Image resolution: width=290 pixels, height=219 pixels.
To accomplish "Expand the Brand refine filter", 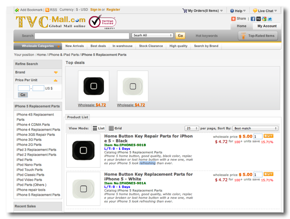I will 55,72.
